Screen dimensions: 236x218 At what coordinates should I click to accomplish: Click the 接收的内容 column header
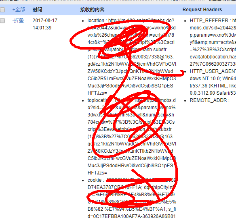point(92,10)
